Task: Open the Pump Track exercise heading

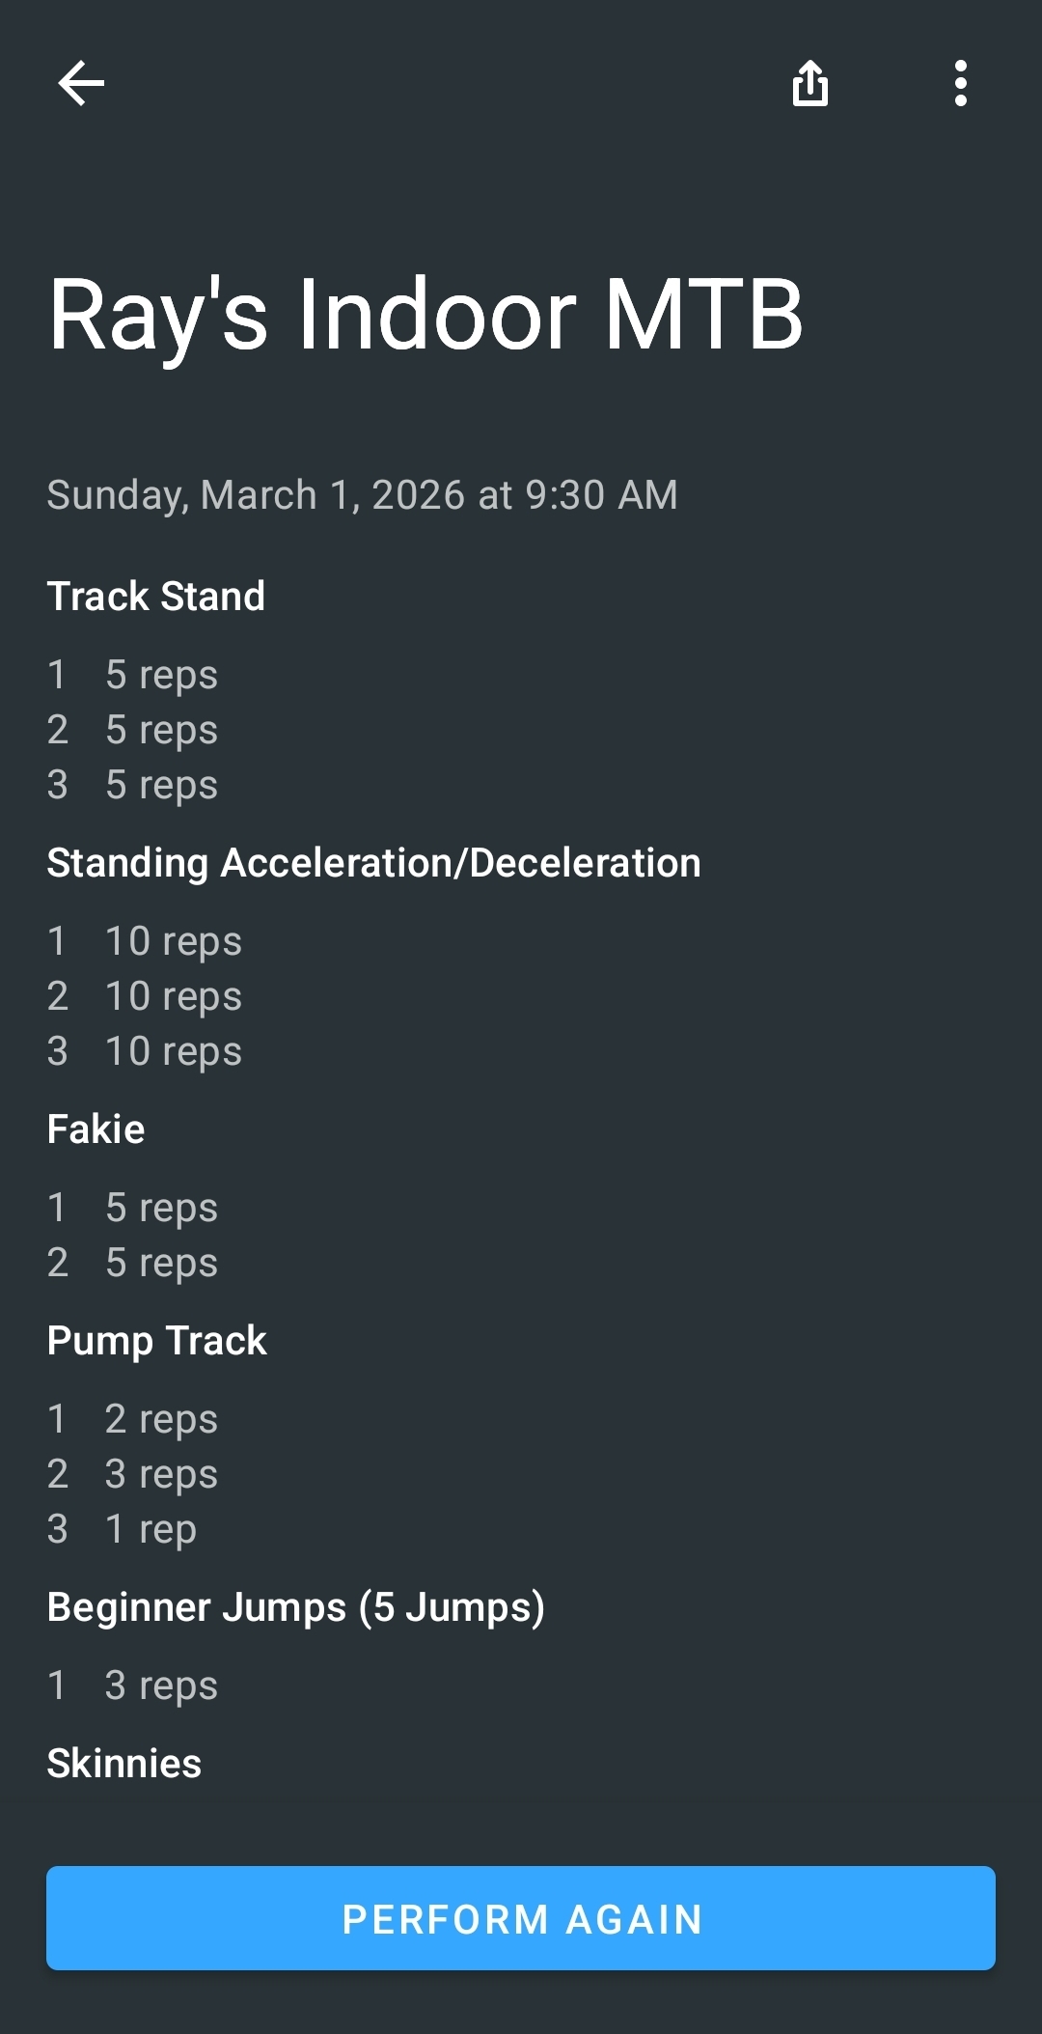Action: (x=157, y=1341)
